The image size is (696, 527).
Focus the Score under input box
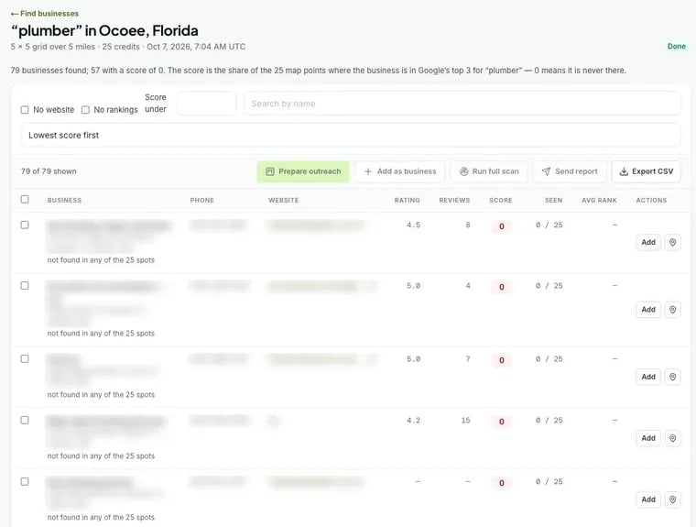tap(206, 104)
